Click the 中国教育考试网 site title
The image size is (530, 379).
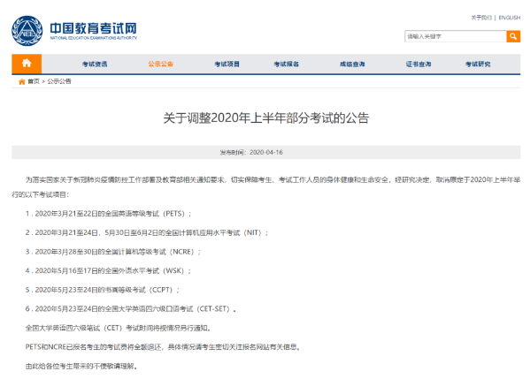93,28
